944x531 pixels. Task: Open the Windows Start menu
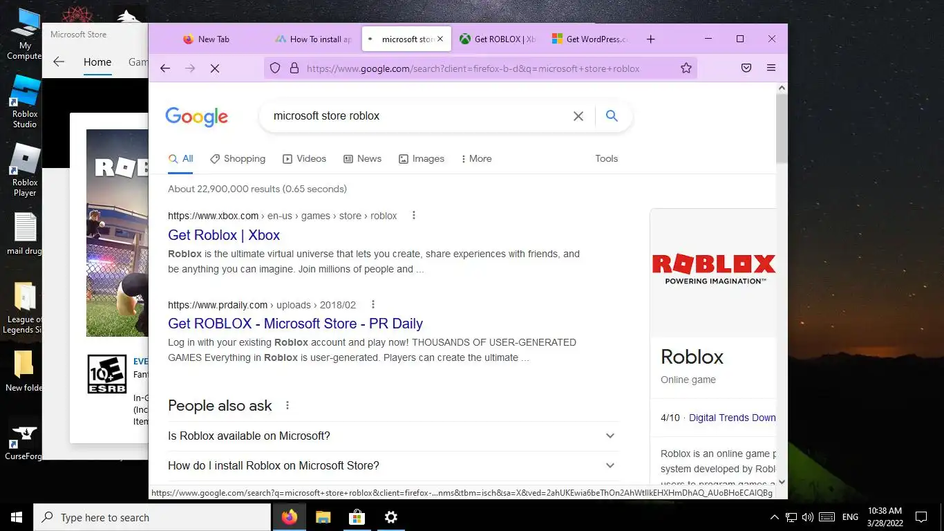[x=17, y=517]
